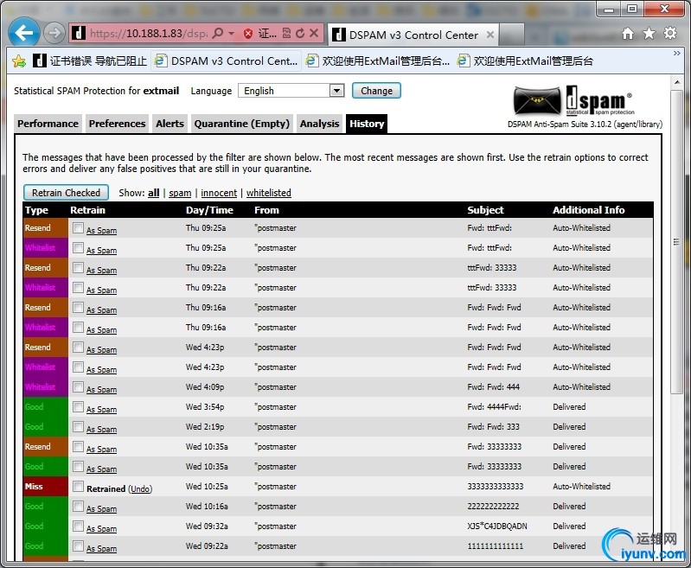Click Subject column header
This screenshot has width=691, height=568.
pyautogui.click(x=485, y=210)
